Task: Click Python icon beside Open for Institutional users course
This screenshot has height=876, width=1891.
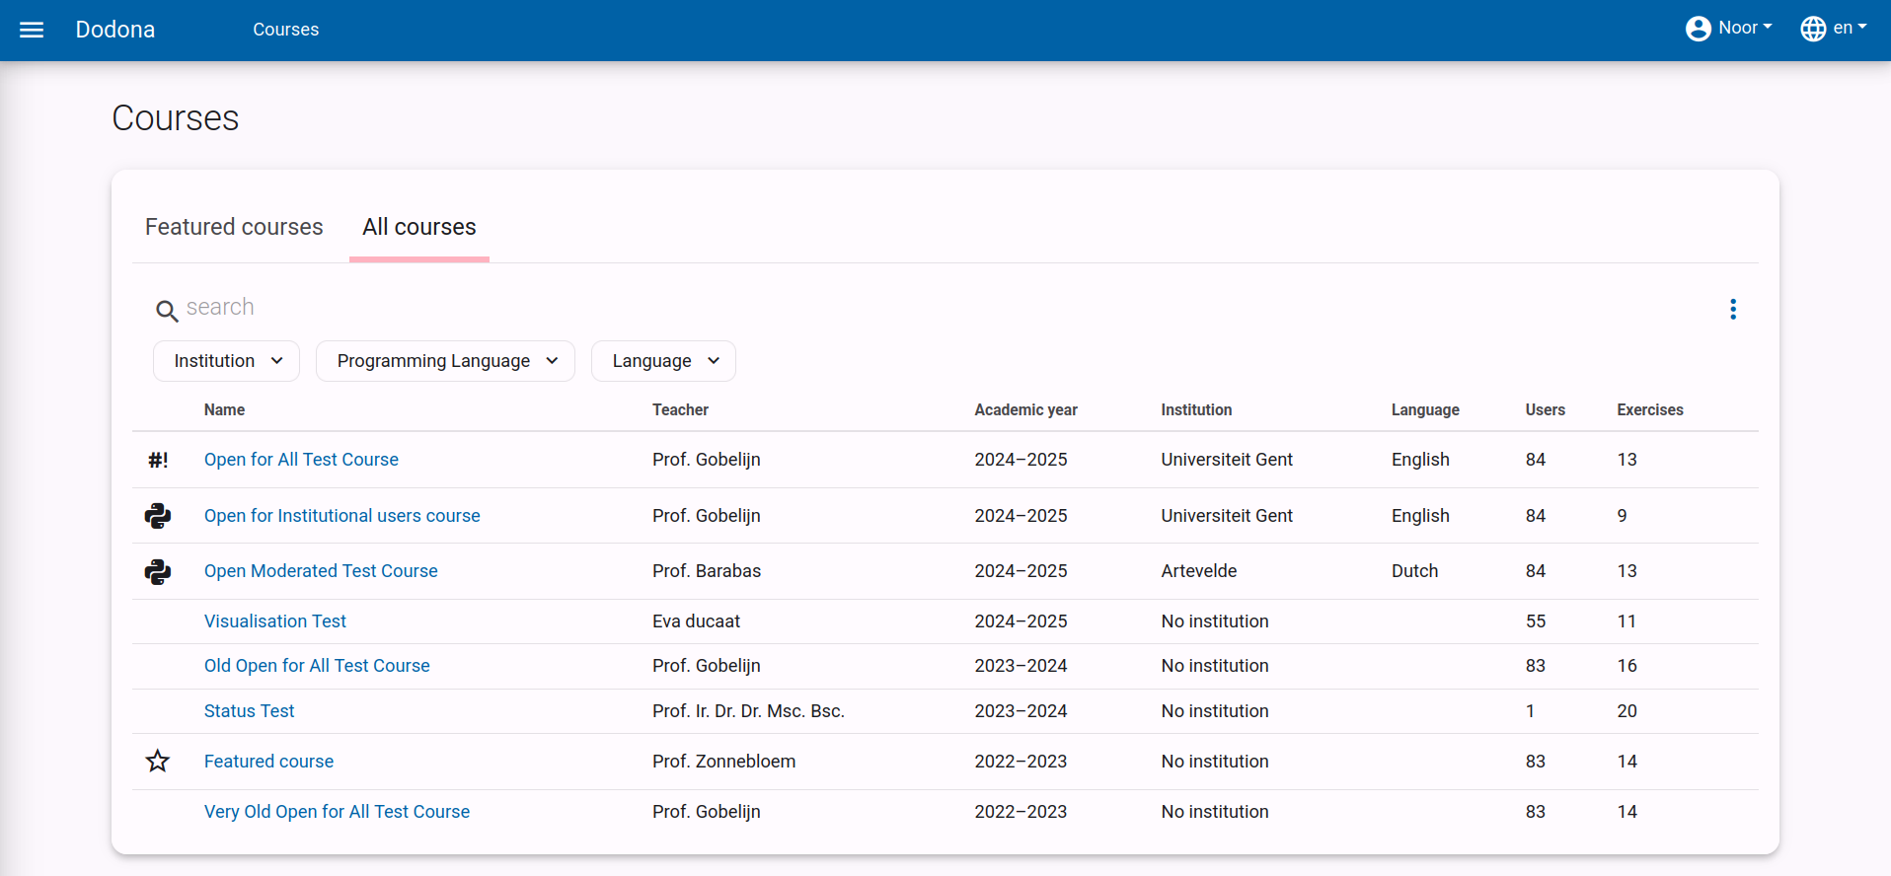Action: pyautogui.click(x=158, y=516)
